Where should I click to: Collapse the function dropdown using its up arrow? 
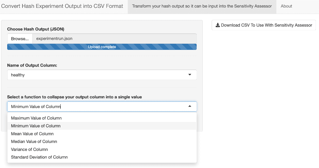pyautogui.click(x=190, y=107)
